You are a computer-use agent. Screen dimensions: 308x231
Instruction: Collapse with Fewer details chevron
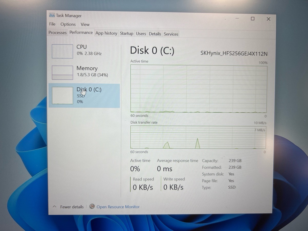click(54, 207)
